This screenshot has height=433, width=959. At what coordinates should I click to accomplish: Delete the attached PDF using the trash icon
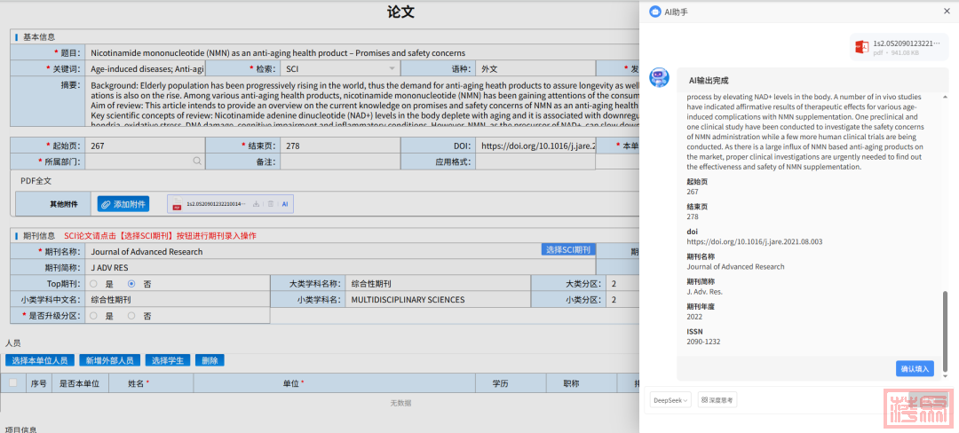[x=271, y=204]
